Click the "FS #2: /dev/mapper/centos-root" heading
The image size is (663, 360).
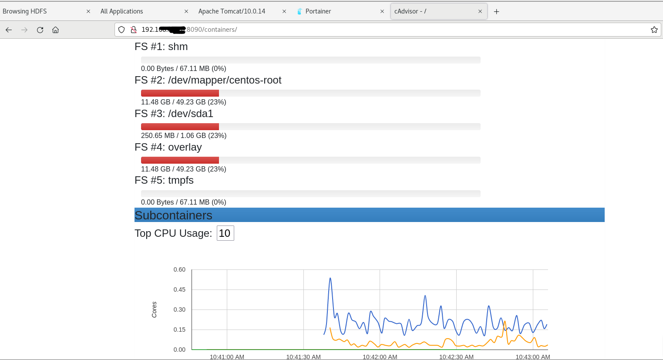pyautogui.click(x=208, y=80)
